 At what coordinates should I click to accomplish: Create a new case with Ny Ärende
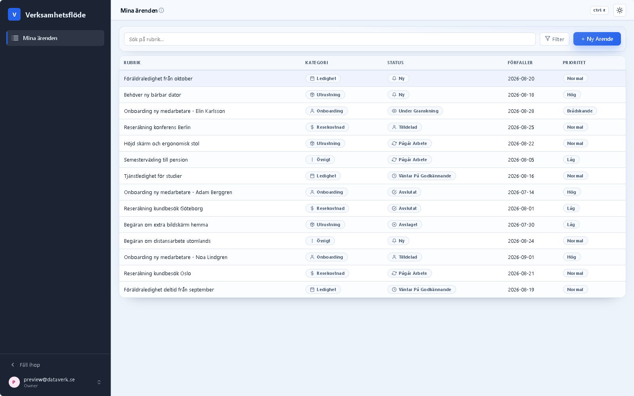pyautogui.click(x=597, y=39)
